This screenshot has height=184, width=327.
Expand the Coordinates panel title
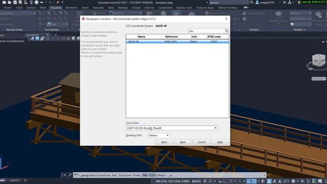pyautogui.click(x=52, y=30)
